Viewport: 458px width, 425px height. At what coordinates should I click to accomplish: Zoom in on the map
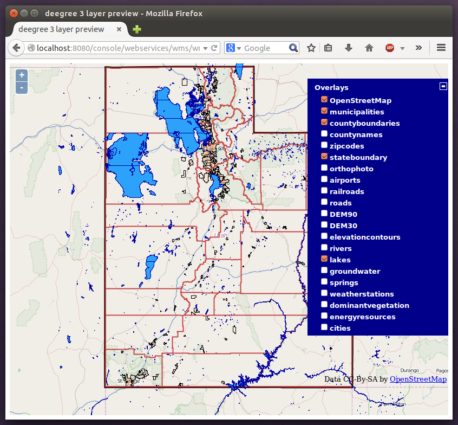tap(21, 75)
